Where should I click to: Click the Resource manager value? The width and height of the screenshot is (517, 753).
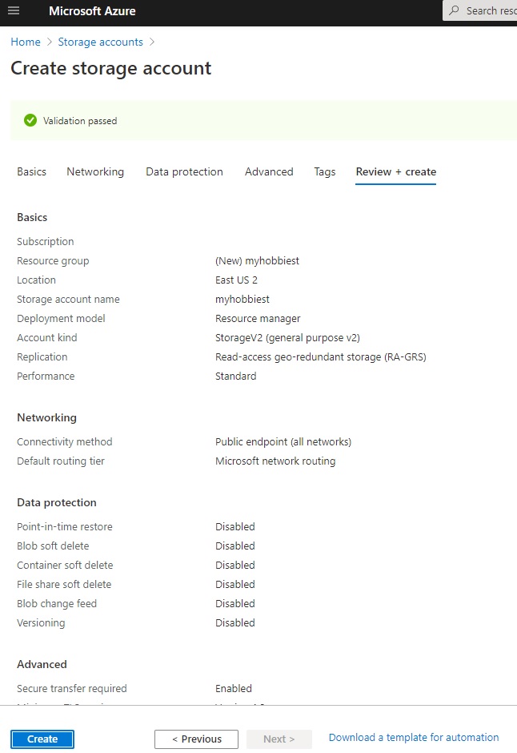tap(258, 318)
